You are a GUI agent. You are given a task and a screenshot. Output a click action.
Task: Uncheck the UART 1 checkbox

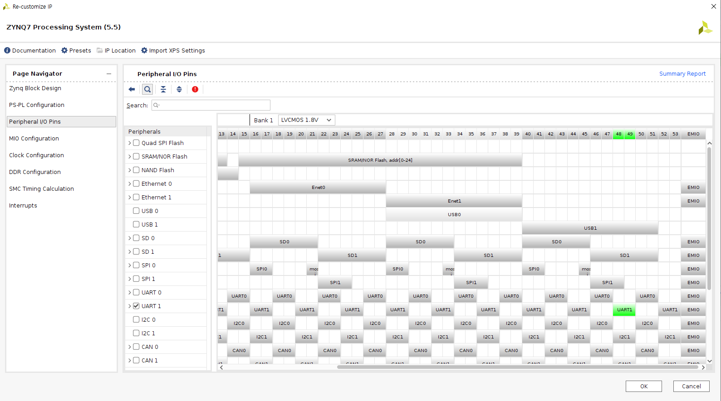[x=136, y=306]
